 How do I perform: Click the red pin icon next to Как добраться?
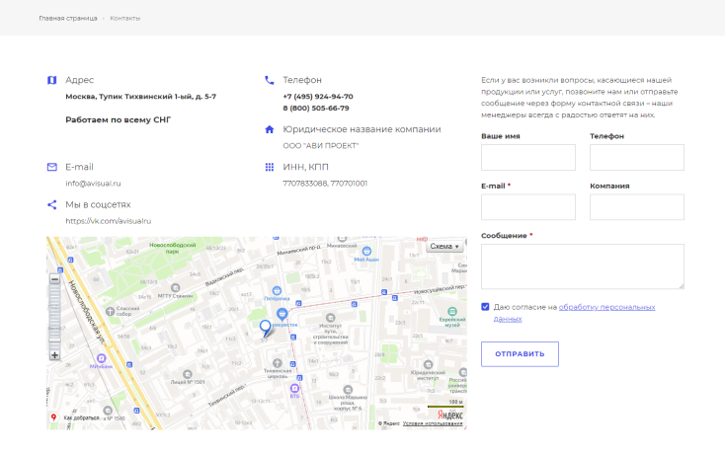[53, 417]
